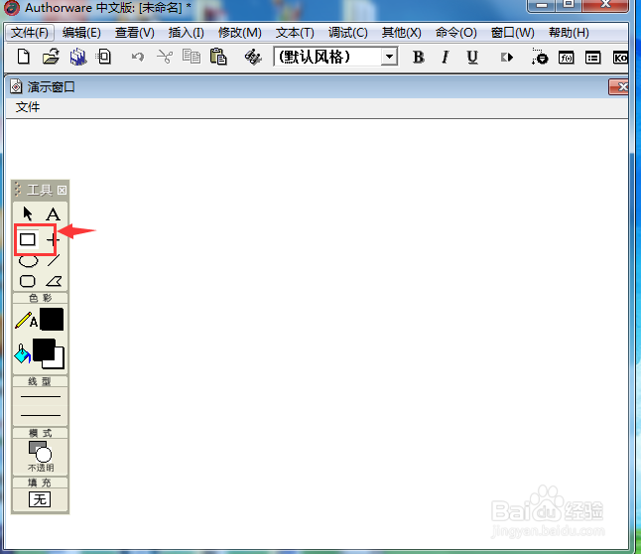Select the Polygon tool
Screen dimensions: 641x554
(x=54, y=281)
